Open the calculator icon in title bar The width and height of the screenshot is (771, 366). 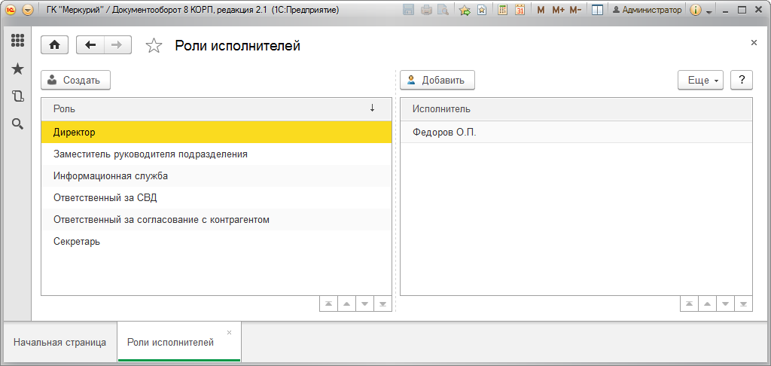pyautogui.click(x=502, y=9)
